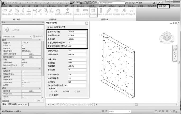Toggle 自动生成平面加工图 checkbox
The width and height of the screenshot is (181, 114).
(48, 27)
